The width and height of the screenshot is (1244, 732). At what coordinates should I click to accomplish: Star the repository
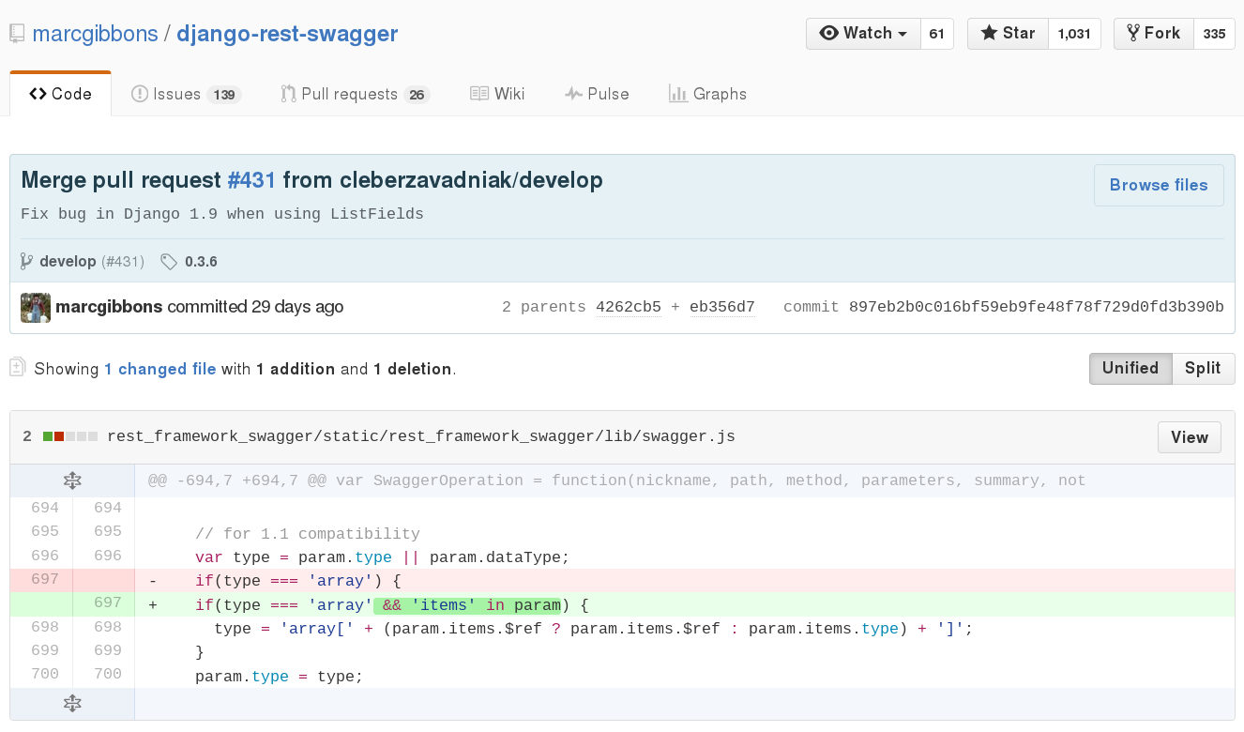click(1008, 34)
